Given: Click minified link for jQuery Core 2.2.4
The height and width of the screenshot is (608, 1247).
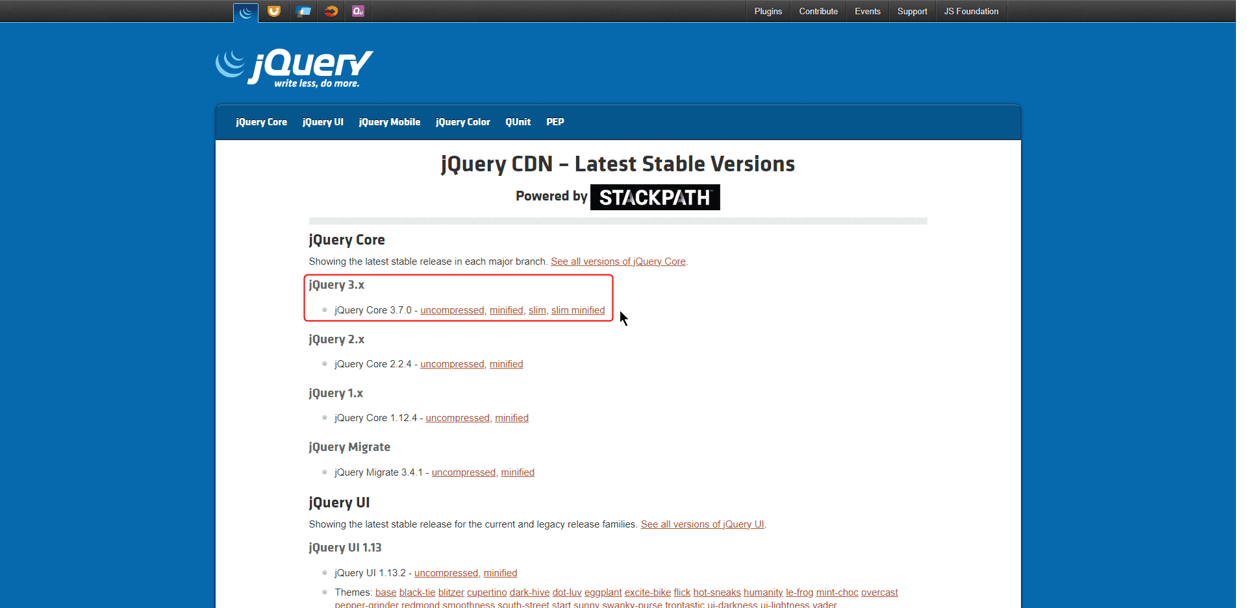Looking at the screenshot, I should [506, 364].
